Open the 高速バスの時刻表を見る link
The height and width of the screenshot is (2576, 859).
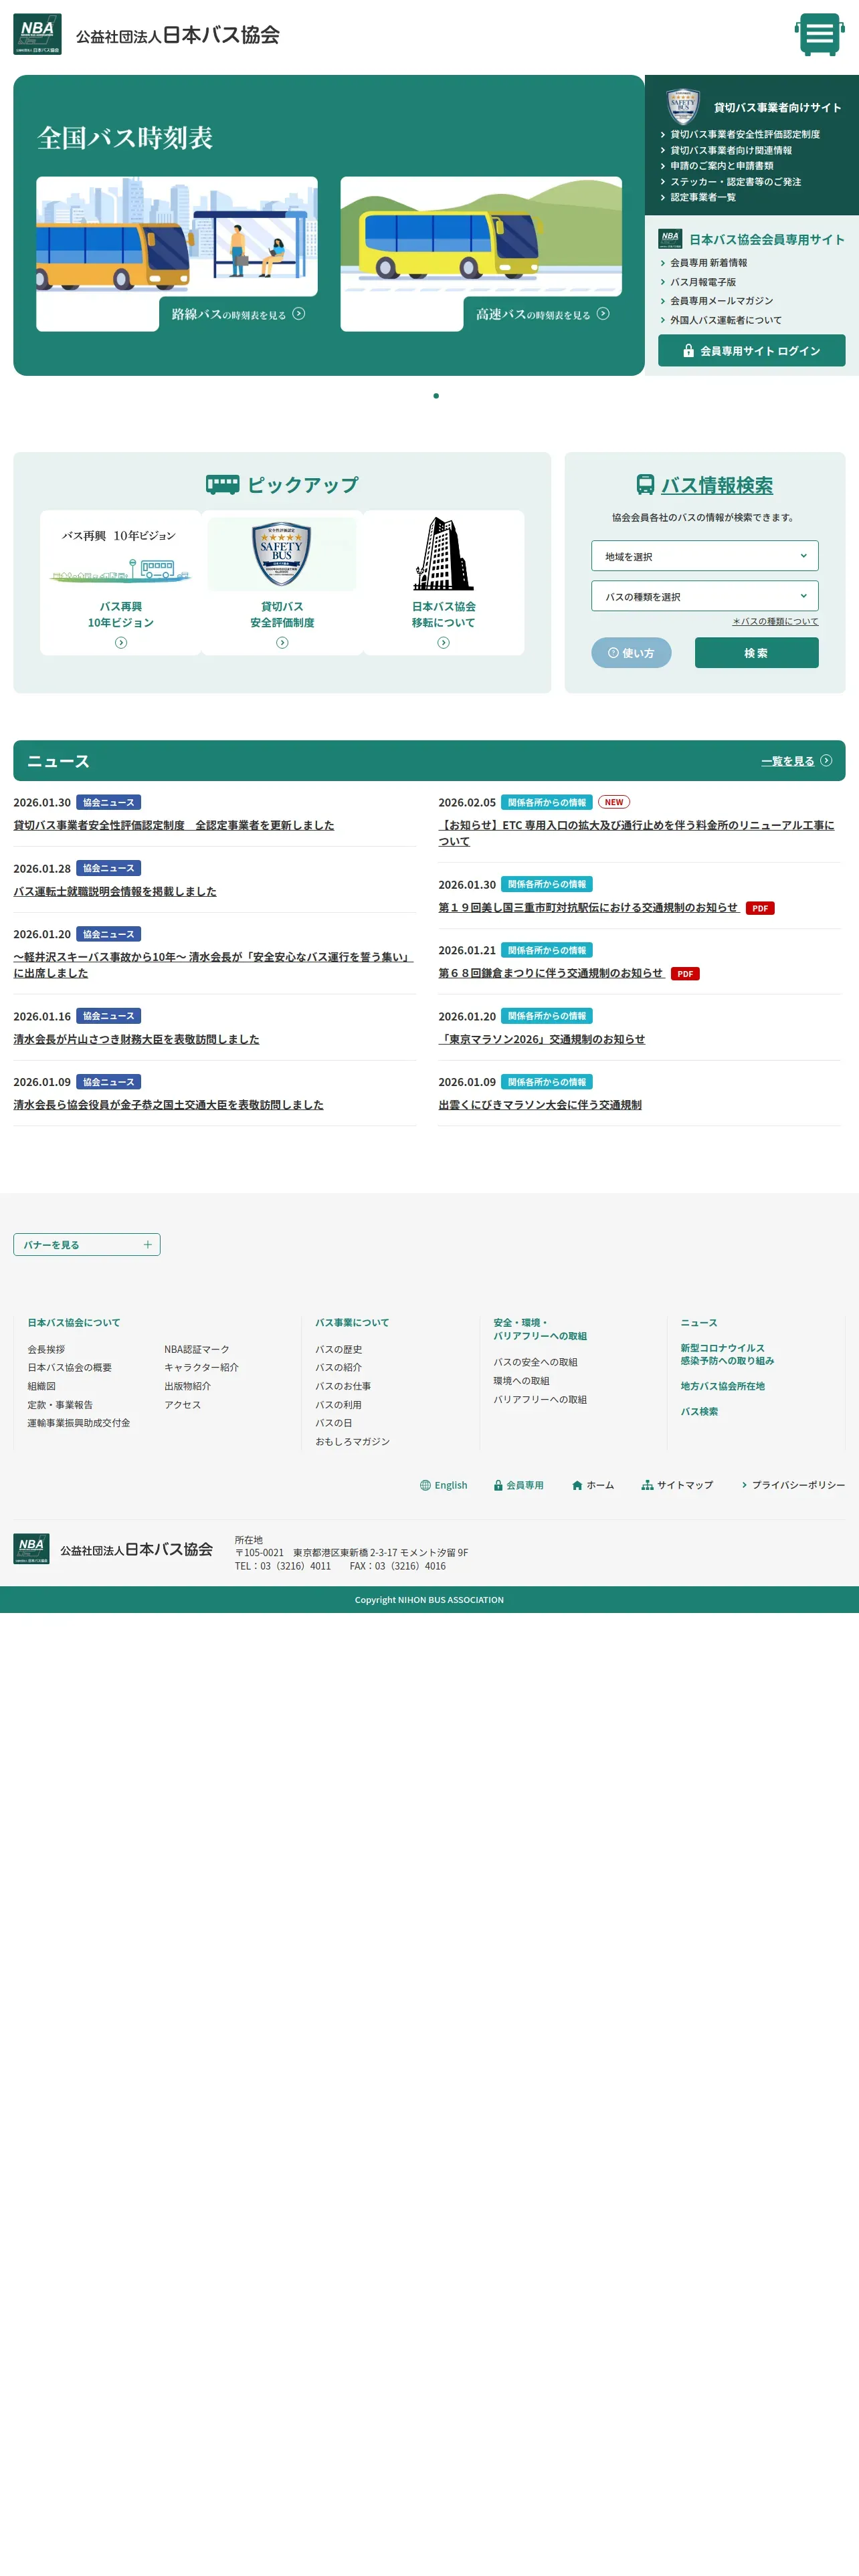[x=542, y=314]
